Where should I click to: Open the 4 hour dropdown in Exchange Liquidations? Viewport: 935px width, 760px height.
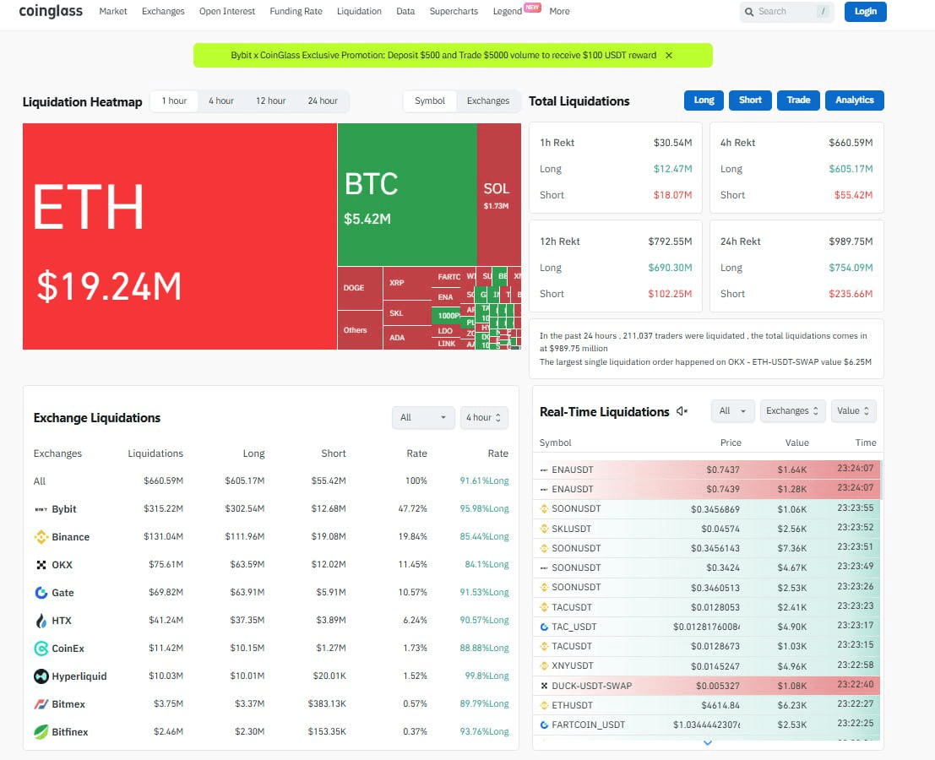pos(484,417)
